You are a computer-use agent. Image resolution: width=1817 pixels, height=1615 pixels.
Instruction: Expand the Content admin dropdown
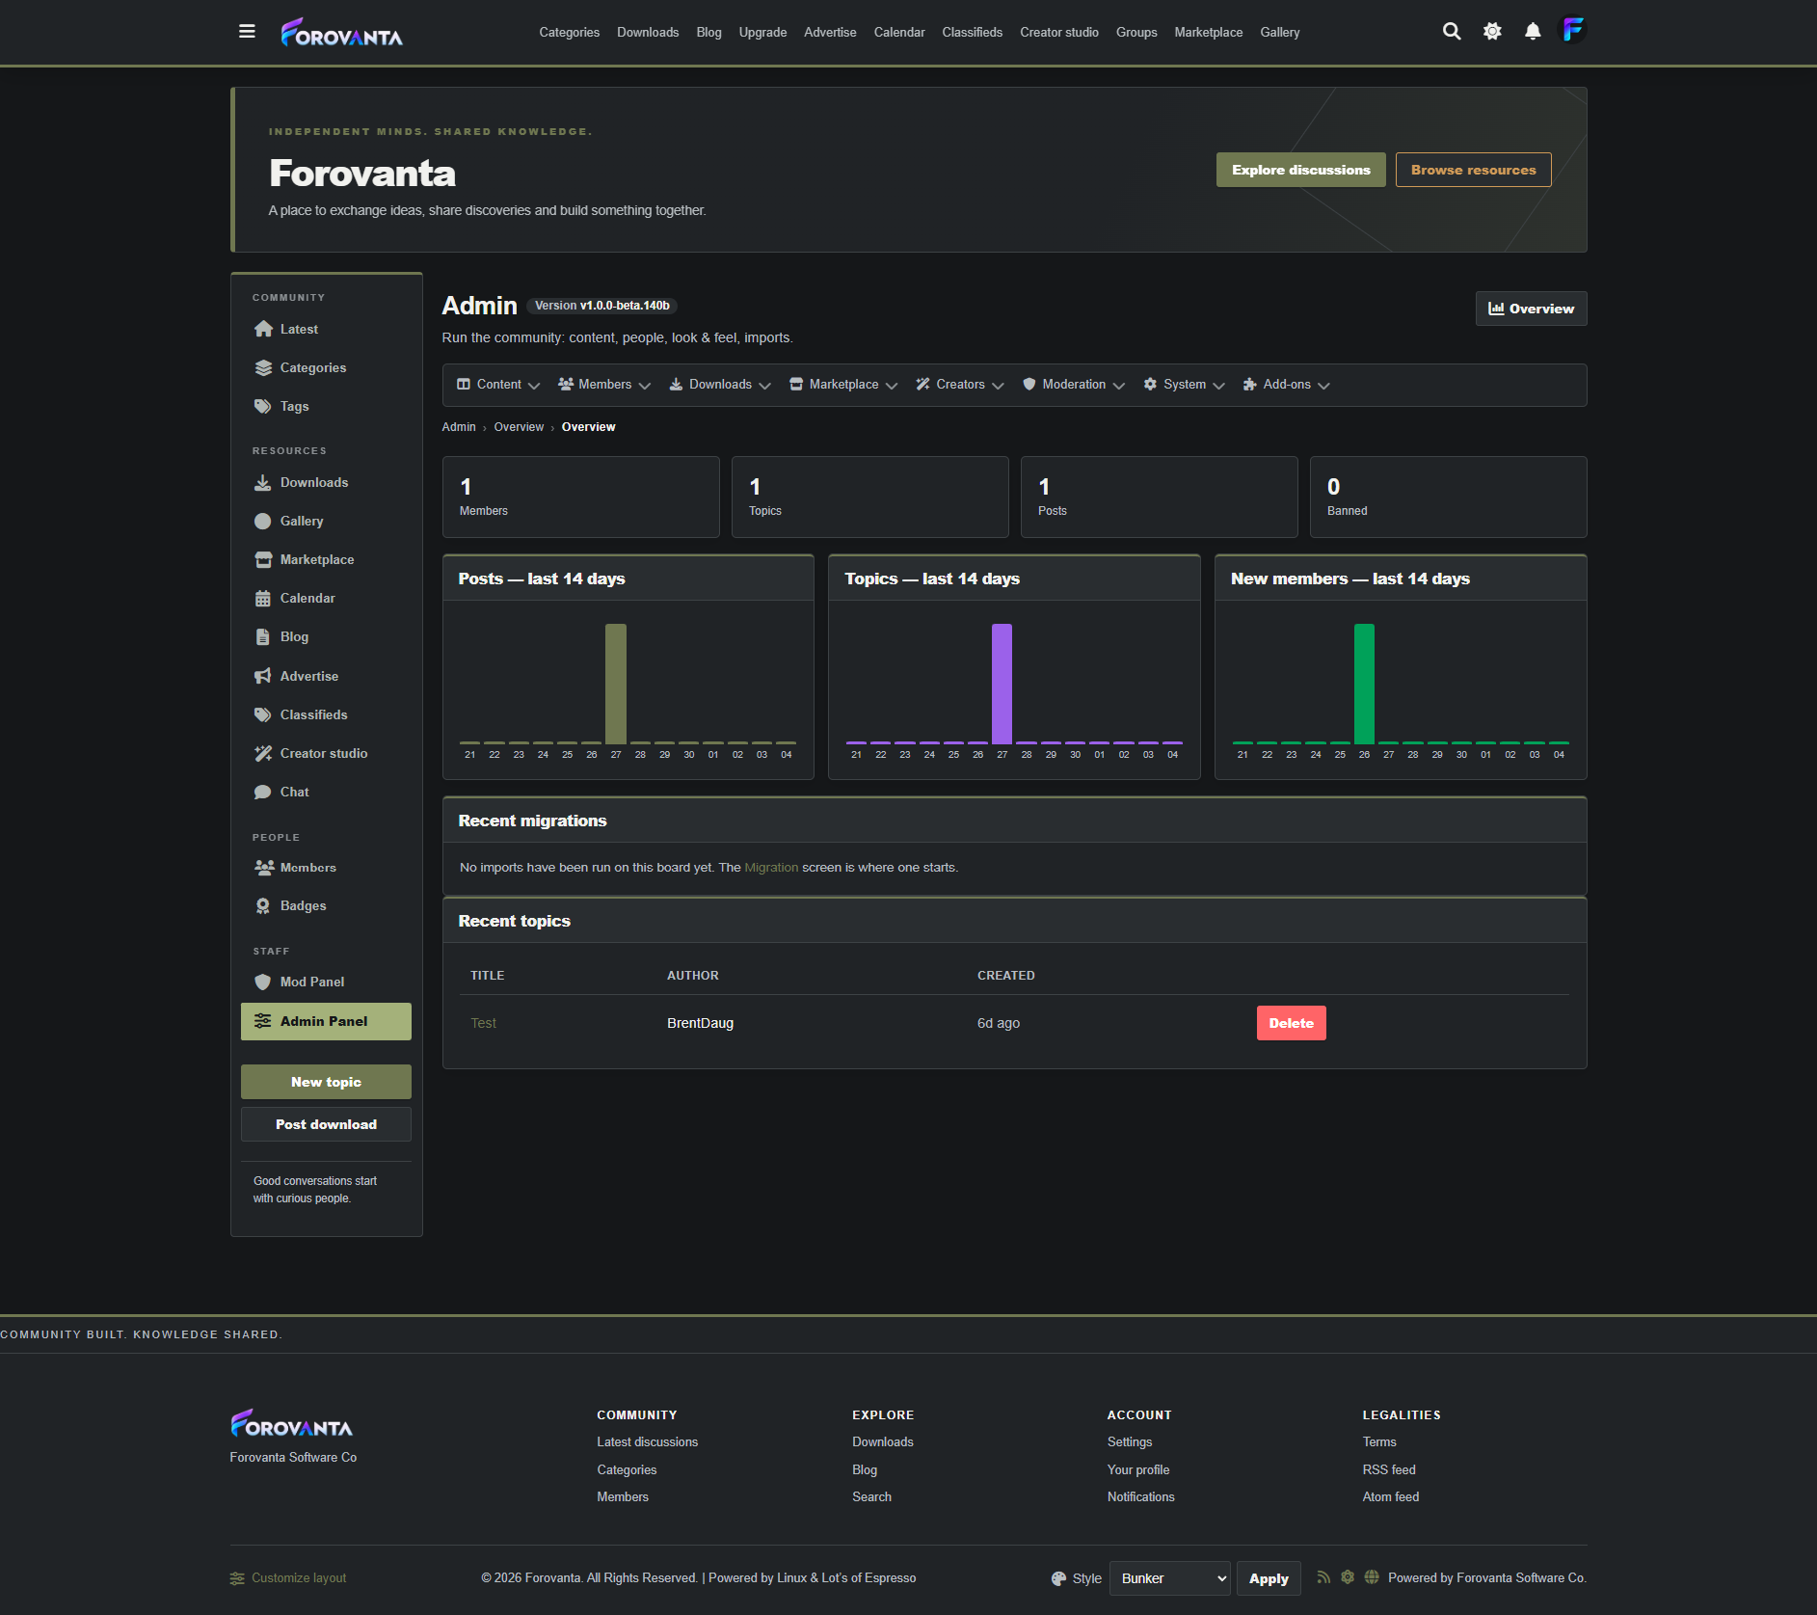(498, 385)
